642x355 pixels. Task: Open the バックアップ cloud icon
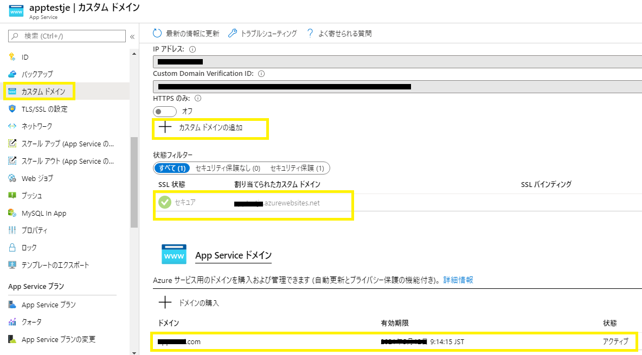[x=12, y=74]
